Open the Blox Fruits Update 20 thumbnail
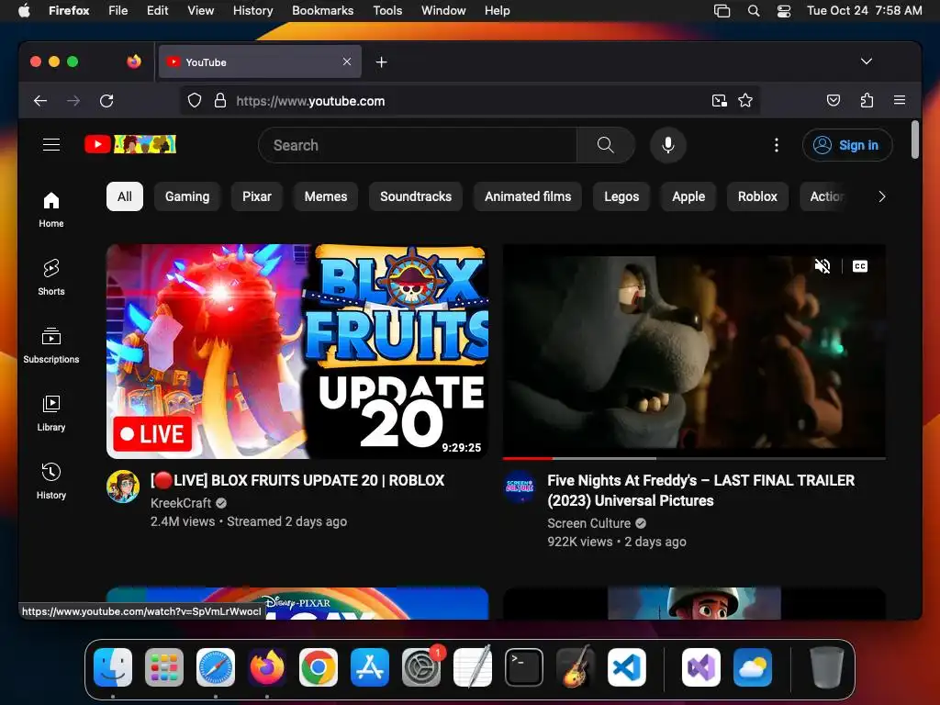This screenshot has height=705, width=940. [x=297, y=352]
